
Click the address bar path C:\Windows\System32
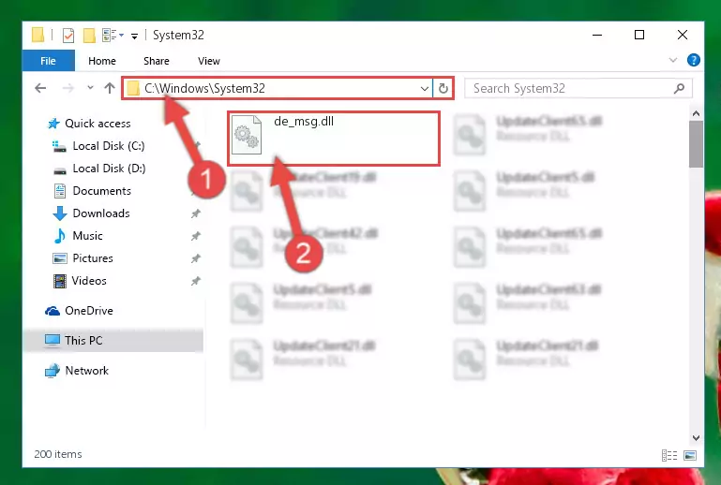click(x=204, y=88)
